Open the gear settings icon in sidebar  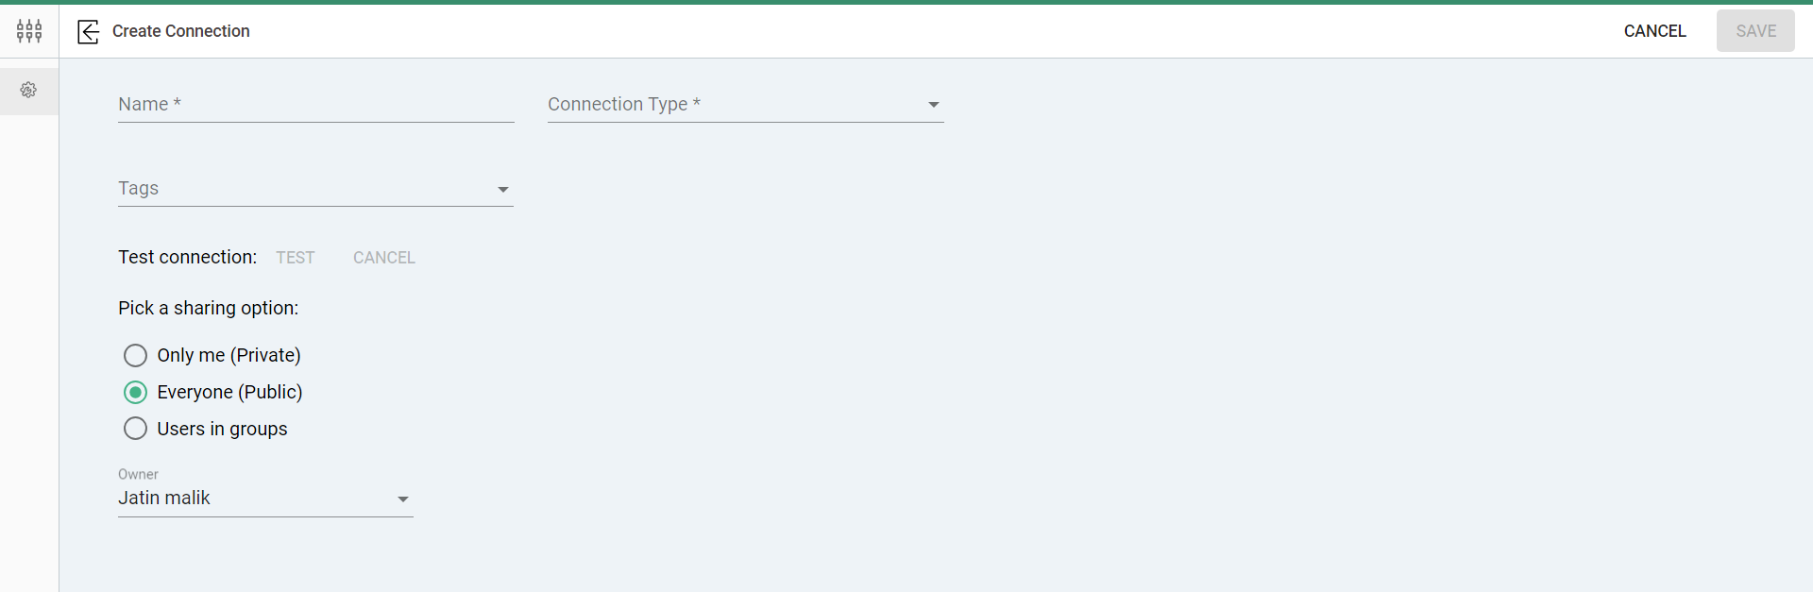(x=28, y=90)
